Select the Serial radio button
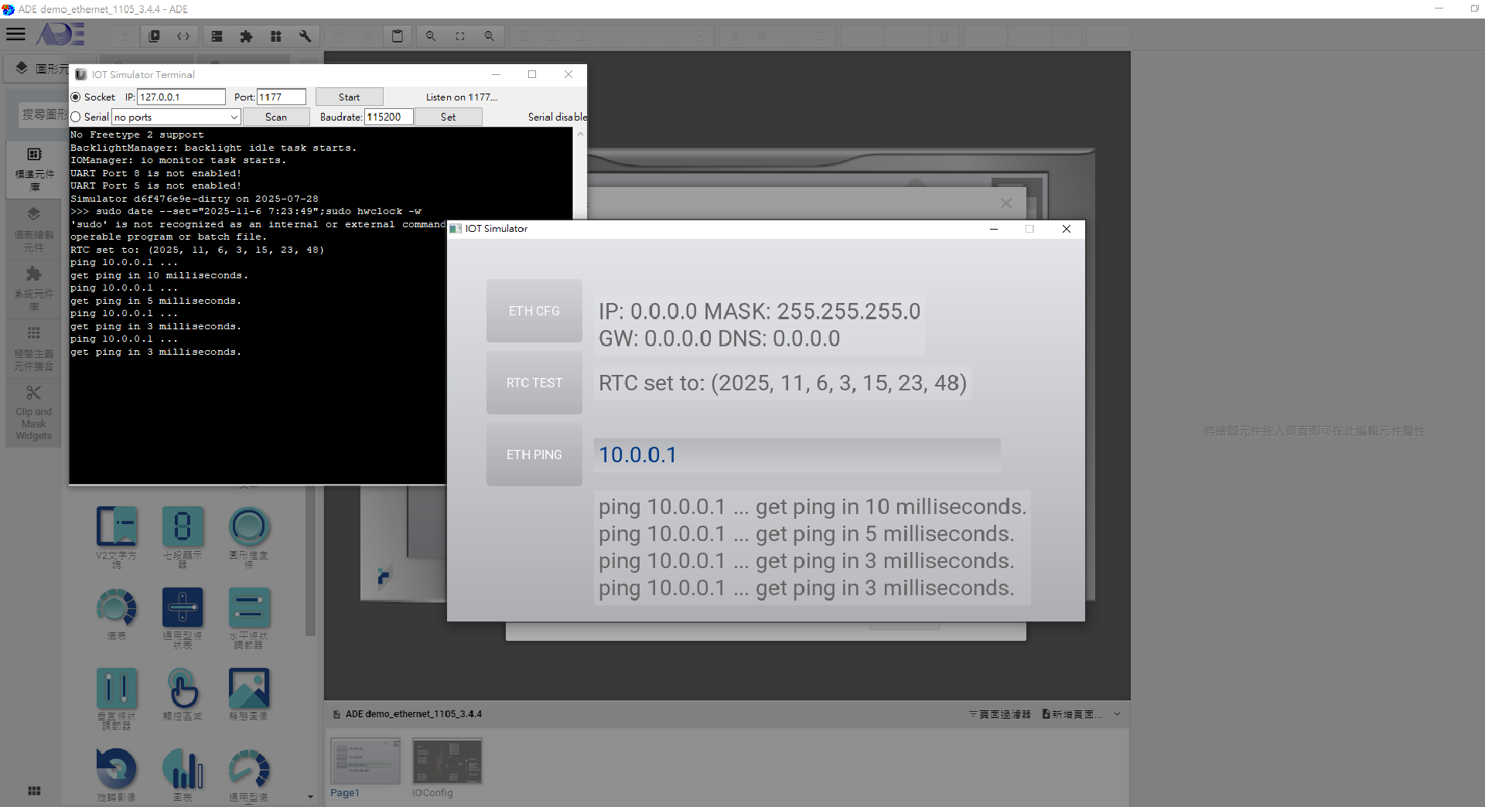The image size is (1485, 807). (76, 117)
